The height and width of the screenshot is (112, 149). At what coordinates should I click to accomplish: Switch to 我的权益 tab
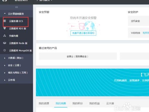tap(94, 103)
